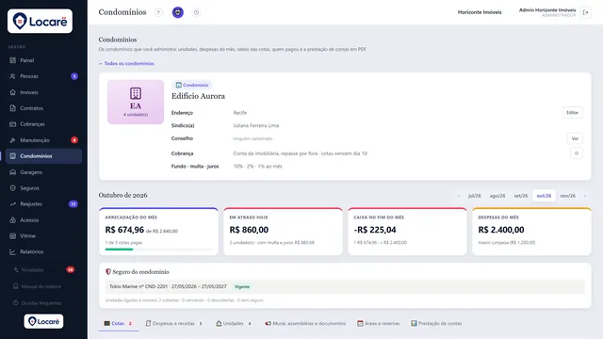Click the logout icon beside Admin name
Viewport: 603px width, 339px height.
pos(585,12)
